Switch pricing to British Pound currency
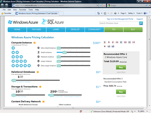Viewport: 151px width, 113px height. (113, 42)
